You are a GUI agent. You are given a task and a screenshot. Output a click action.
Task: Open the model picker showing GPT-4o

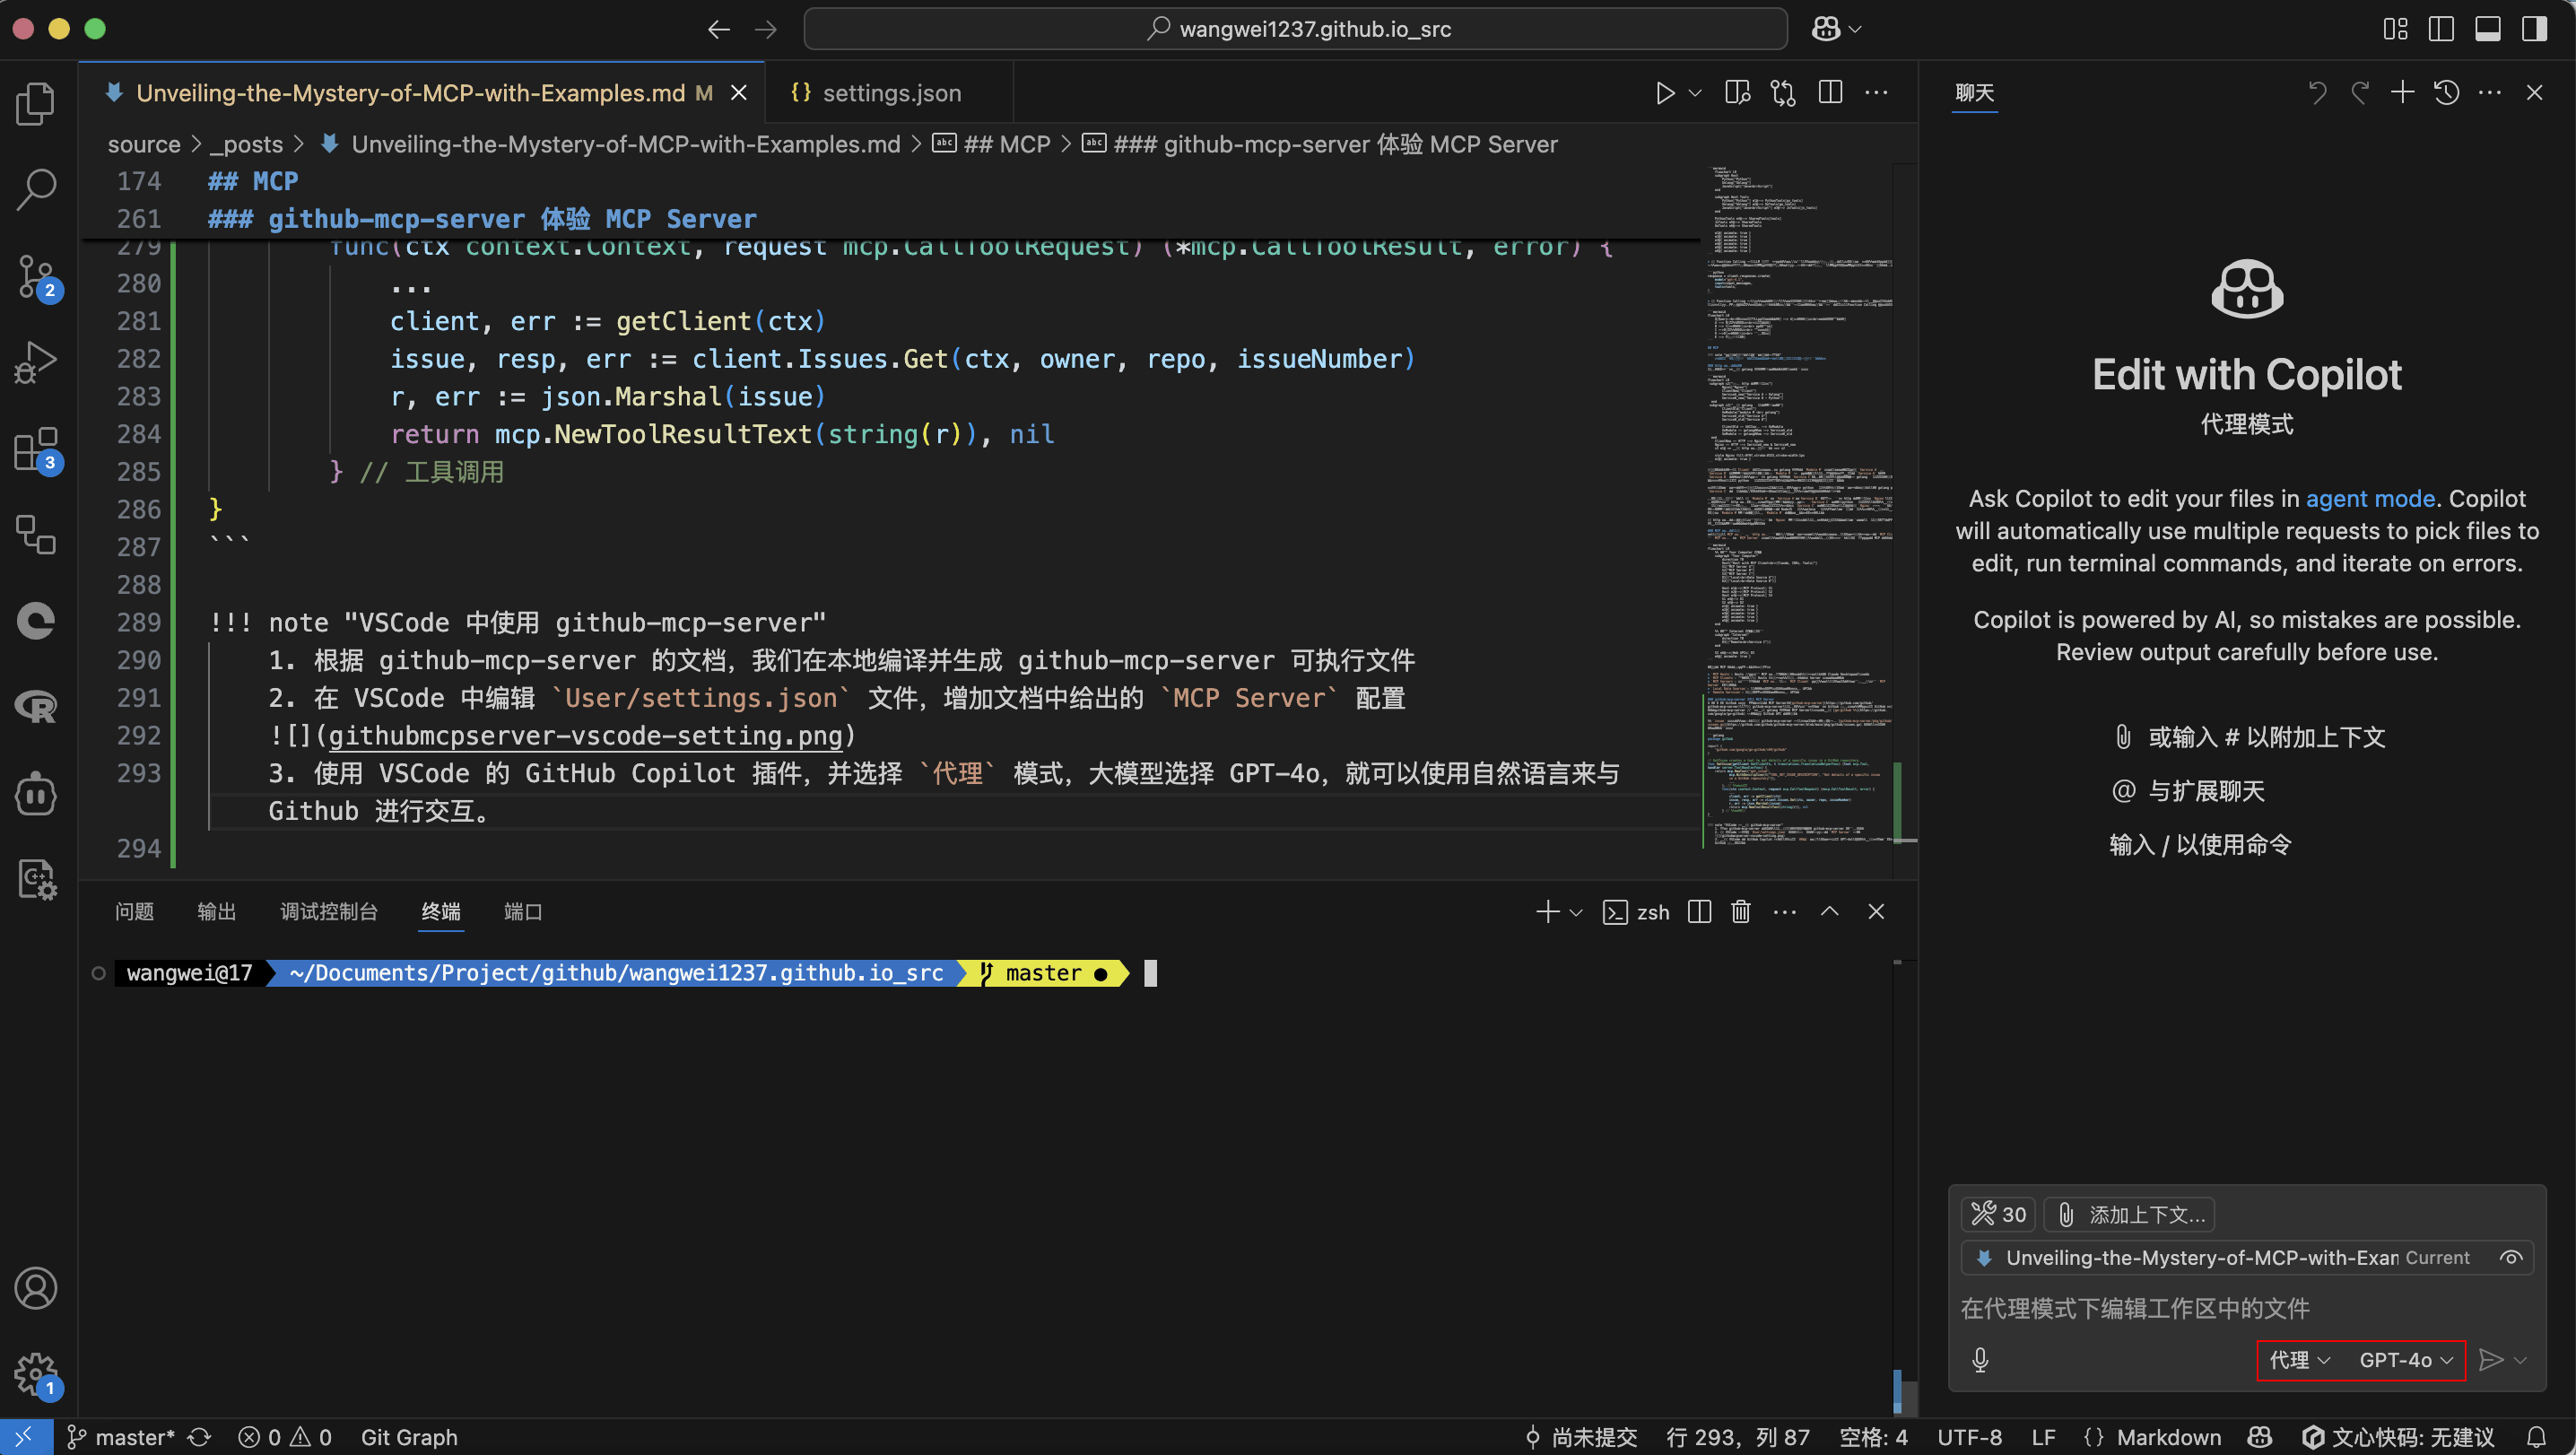pos(2406,1360)
